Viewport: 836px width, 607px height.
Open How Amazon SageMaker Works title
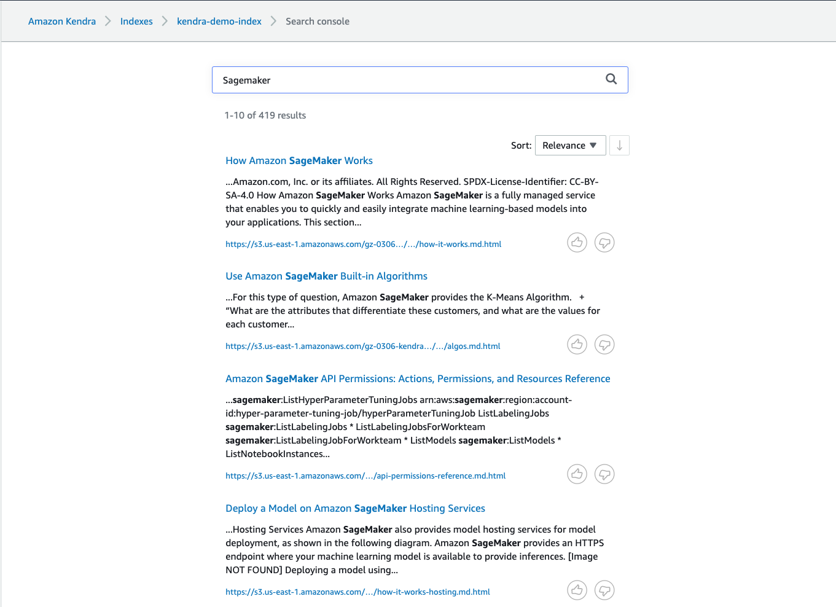tap(299, 160)
